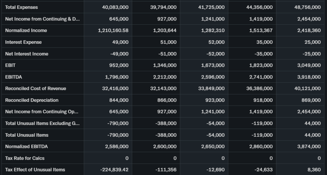Image resolution: width=327 pixels, height=175 pixels.
Task: Click the Tax Effect value -224,839.42
Action: pyautogui.click(x=114, y=170)
